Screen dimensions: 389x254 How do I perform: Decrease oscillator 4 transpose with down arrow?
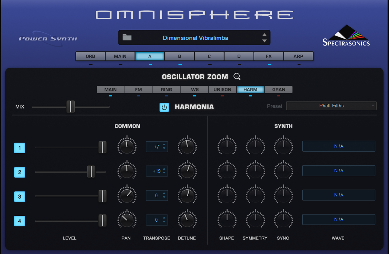click(x=164, y=222)
